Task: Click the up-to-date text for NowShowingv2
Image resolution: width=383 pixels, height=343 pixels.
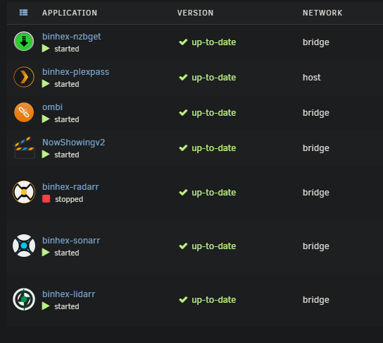Action: pos(214,148)
